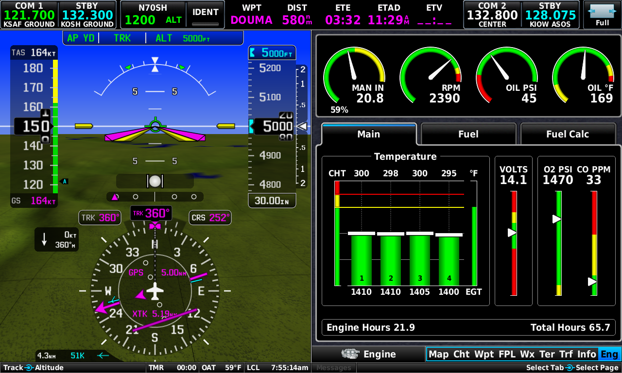The height and width of the screenshot is (373, 622).
Task: Click the VOLTS indicator bar
Action: (x=514, y=243)
